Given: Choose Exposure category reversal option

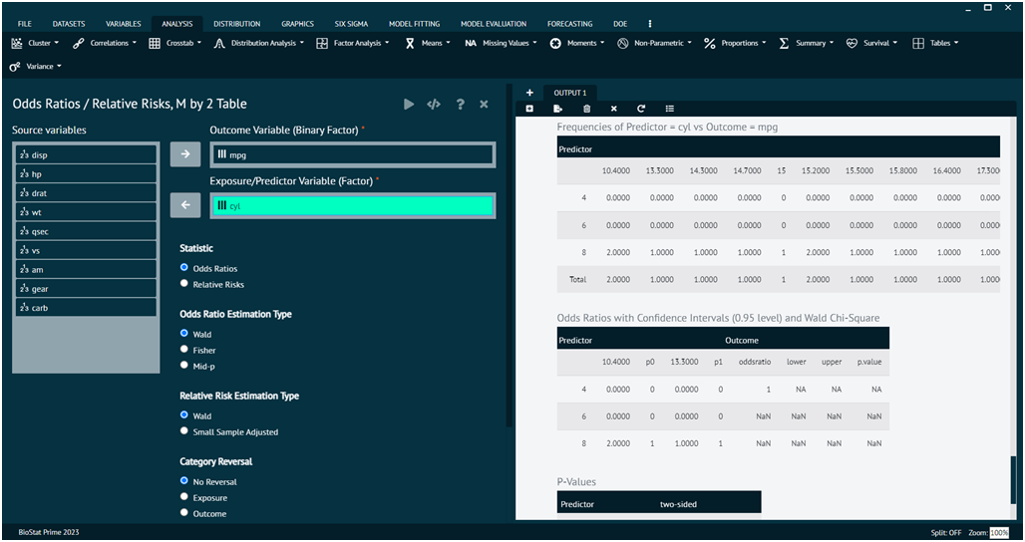Looking at the screenshot, I should coord(184,497).
